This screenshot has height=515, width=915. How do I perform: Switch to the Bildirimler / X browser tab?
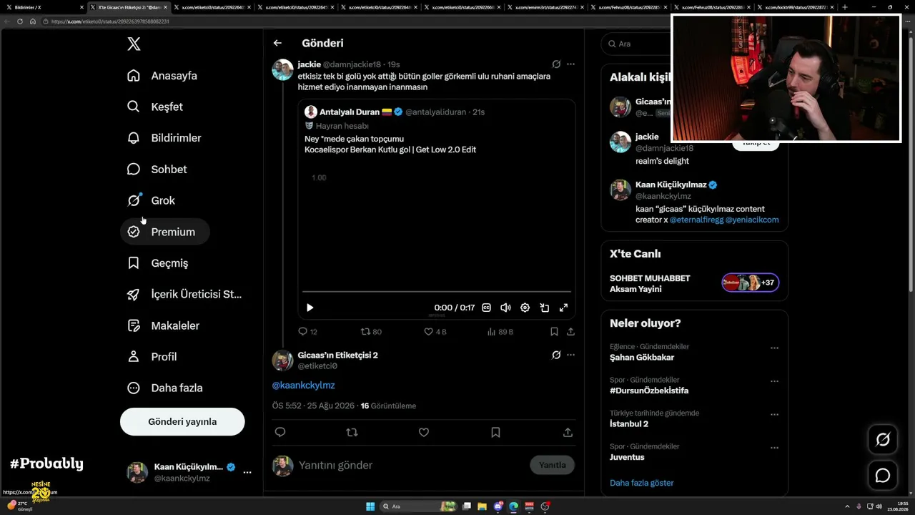point(43,7)
